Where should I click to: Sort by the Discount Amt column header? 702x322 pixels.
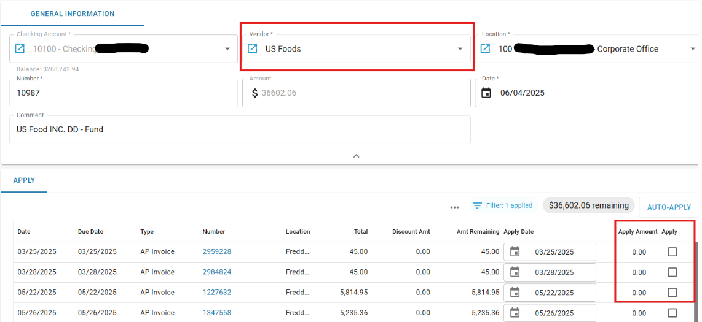point(411,232)
